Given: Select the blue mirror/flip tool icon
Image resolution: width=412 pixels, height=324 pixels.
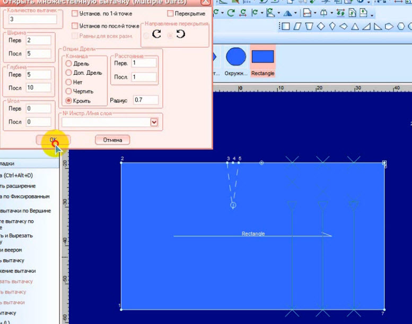Looking at the screenshot, I should [288, 13].
